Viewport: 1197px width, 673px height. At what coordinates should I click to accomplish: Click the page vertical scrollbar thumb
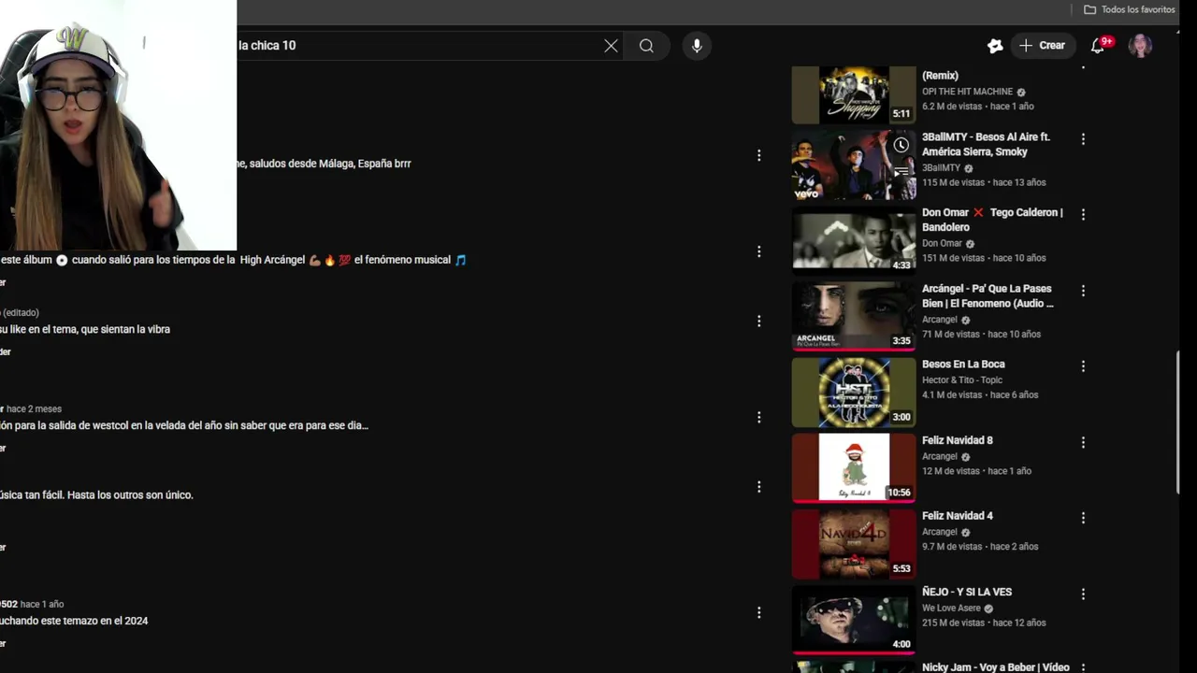pyautogui.click(x=1178, y=422)
